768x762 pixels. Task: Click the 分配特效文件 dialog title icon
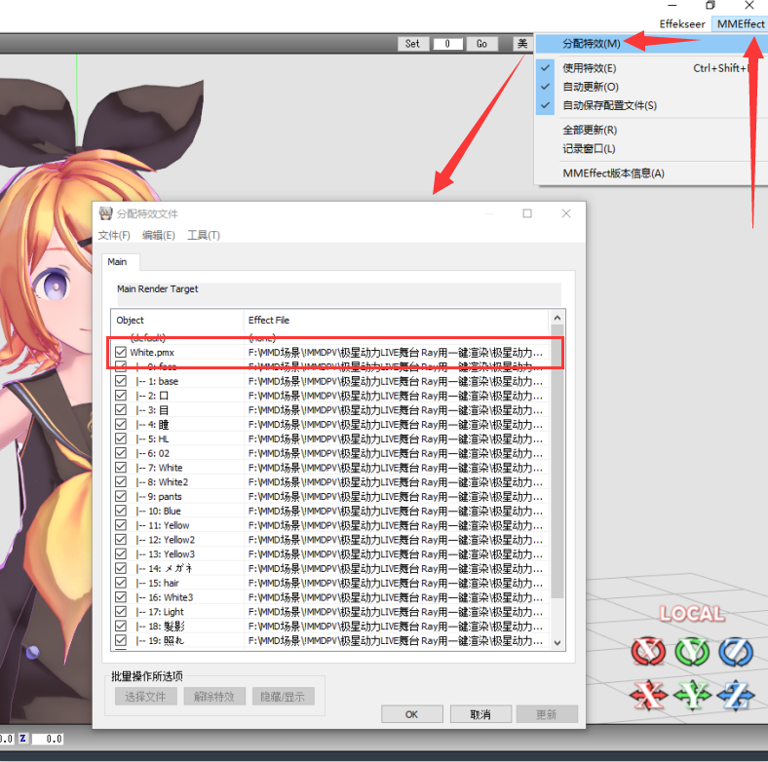(x=105, y=213)
